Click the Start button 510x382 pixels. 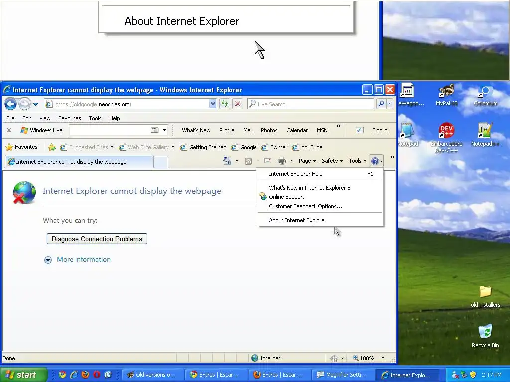tap(24, 375)
